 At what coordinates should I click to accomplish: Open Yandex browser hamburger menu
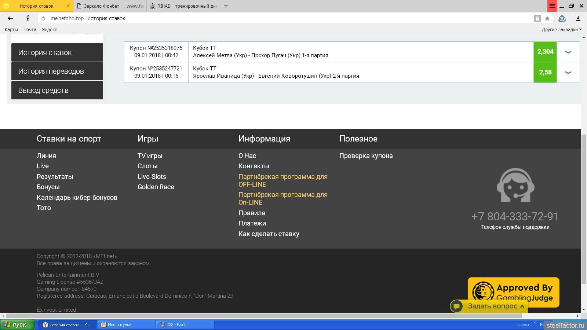coord(552,6)
